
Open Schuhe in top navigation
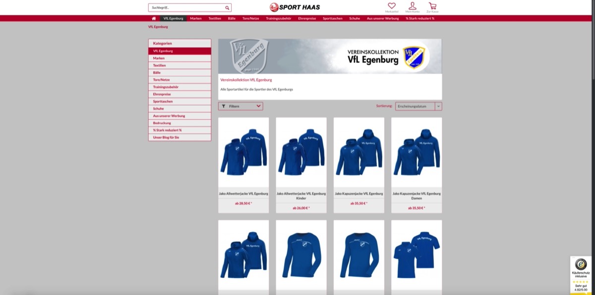pyautogui.click(x=355, y=18)
